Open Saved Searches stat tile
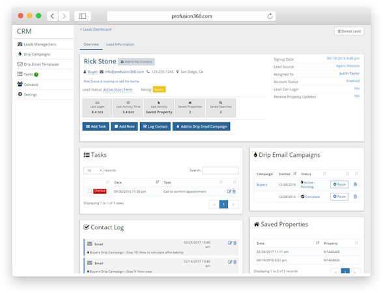Screen dimensions: 383x293 coord(221,107)
